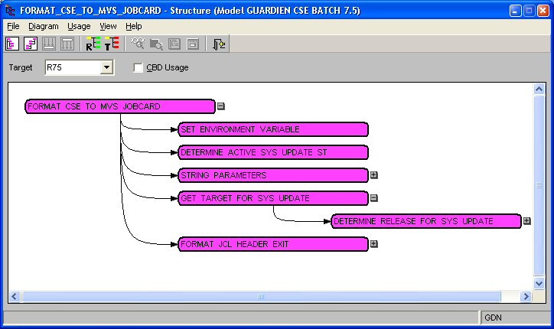The image size is (554, 329).
Task: Enable the CBD Usage checkbox
Action: pos(138,68)
